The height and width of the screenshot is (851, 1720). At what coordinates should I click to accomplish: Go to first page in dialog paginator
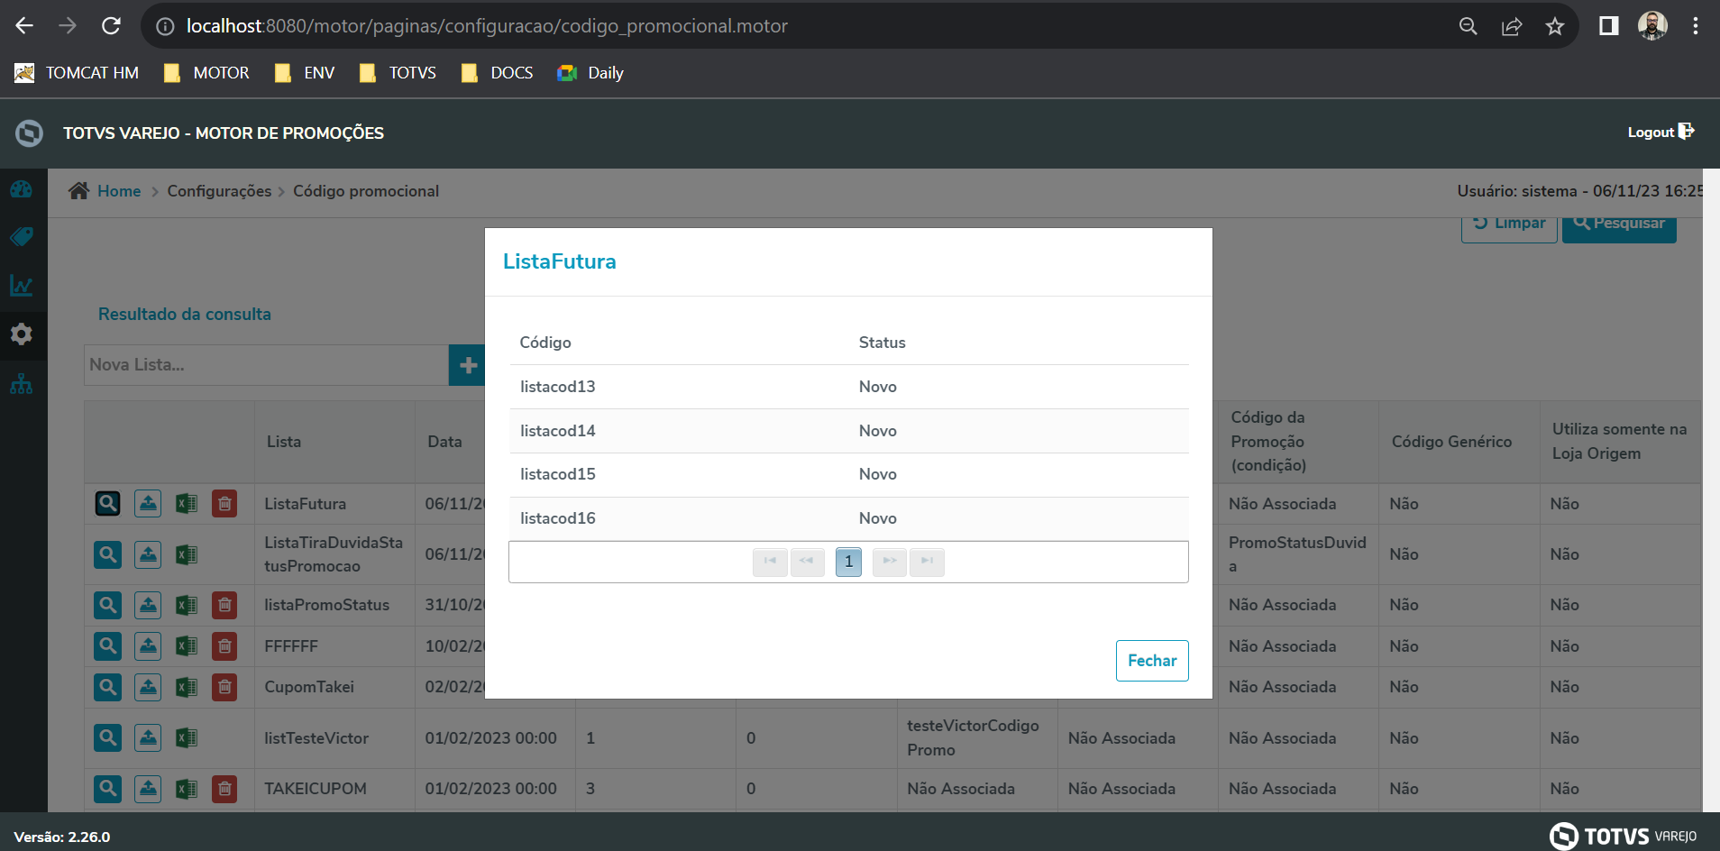770,562
